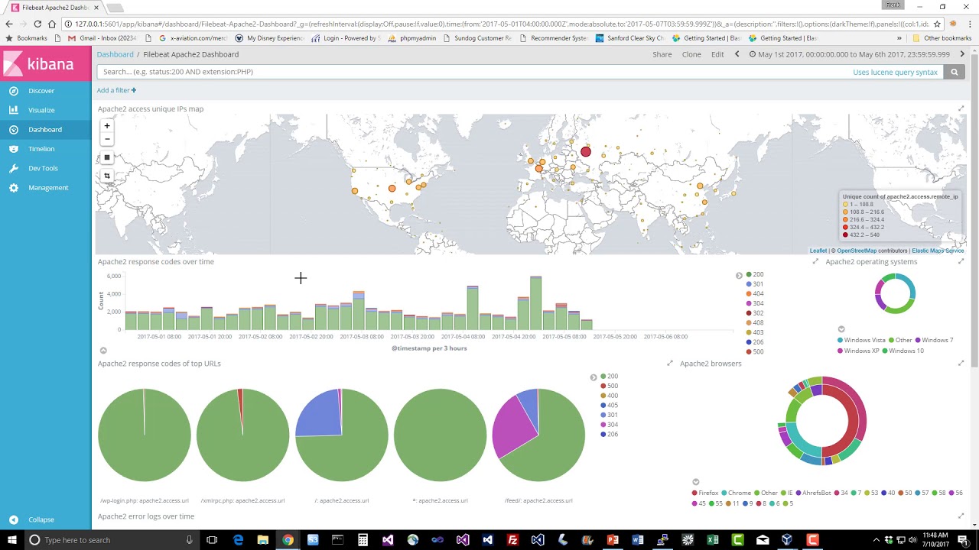Image resolution: width=979 pixels, height=550 pixels.
Task: Open the Dashboard breadcrumb link
Action: 115,54
